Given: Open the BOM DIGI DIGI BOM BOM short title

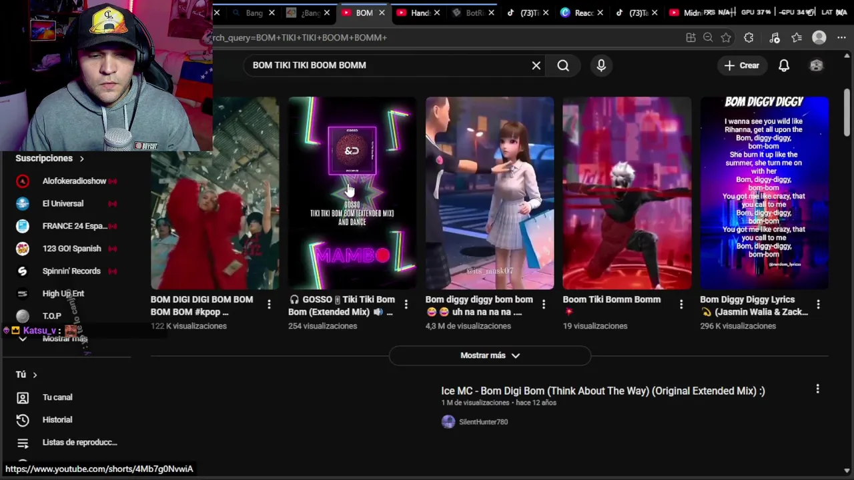Looking at the screenshot, I should 202,305.
